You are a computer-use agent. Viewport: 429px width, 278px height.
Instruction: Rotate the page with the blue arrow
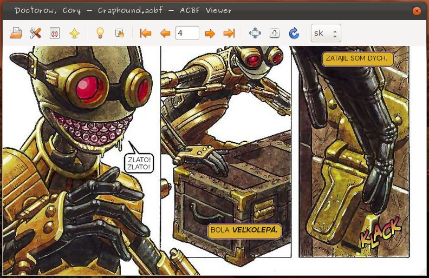pyautogui.click(x=294, y=33)
